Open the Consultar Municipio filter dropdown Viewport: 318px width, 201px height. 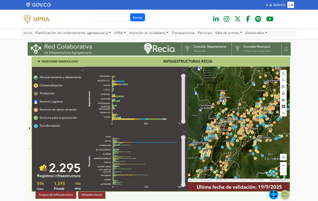pos(256,49)
